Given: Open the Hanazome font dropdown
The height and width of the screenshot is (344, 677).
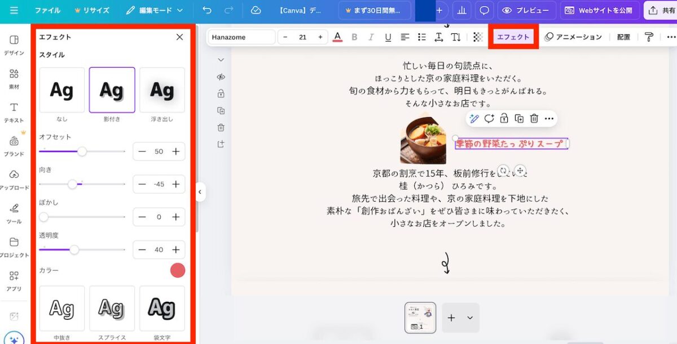Looking at the screenshot, I should 241,37.
